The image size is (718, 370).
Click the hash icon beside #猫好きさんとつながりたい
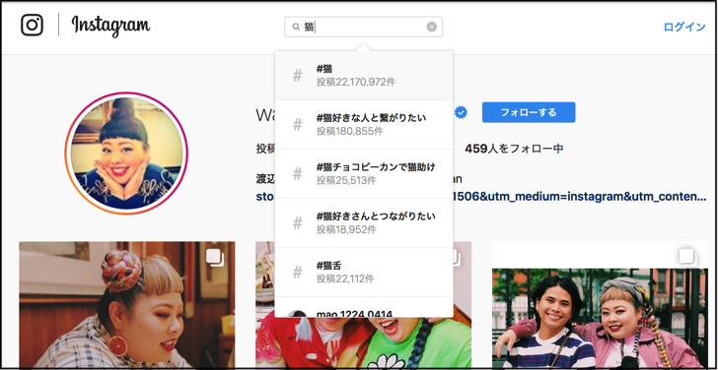[298, 223]
